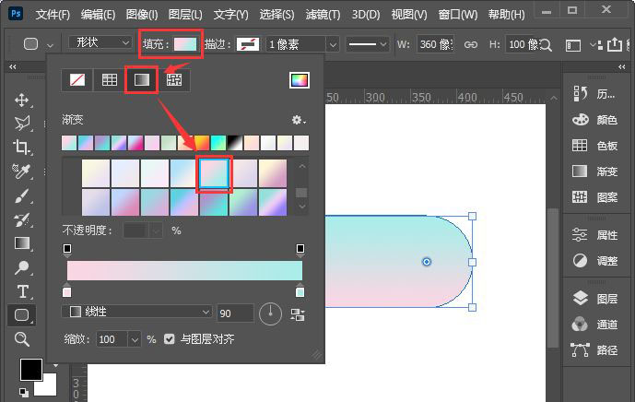The image size is (635, 402).
Task: Open the stroke (描边) swatch picker
Action: click(248, 43)
